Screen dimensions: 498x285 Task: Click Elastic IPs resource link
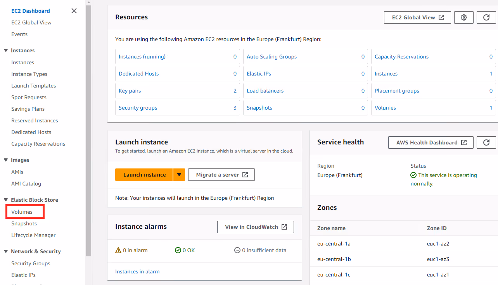click(259, 74)
